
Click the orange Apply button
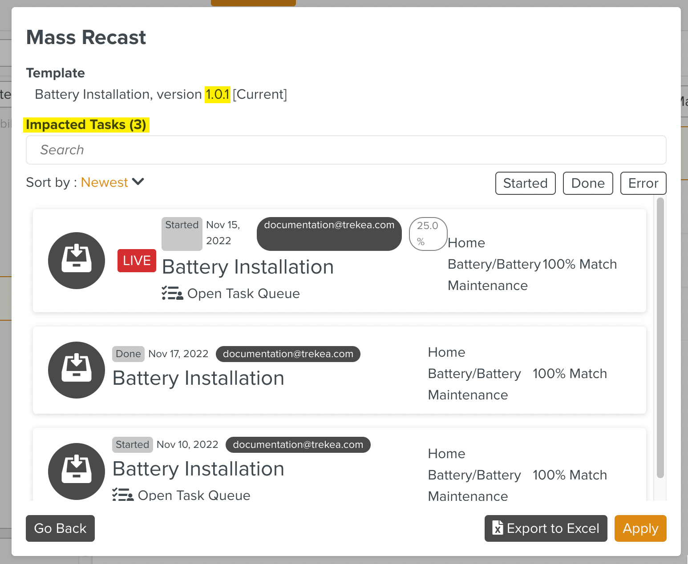[640, 528]
